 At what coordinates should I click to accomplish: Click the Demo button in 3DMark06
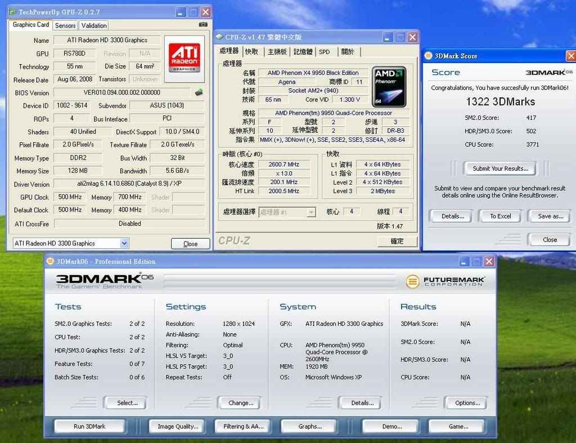(x=391, y=427)
